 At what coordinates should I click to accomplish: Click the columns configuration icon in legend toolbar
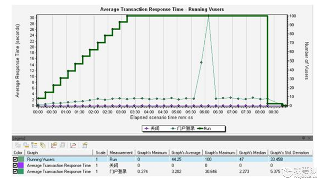pyautogui.click(x=85, y=145)
